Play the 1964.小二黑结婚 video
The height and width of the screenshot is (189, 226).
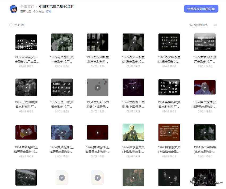(x=205, y=132)
